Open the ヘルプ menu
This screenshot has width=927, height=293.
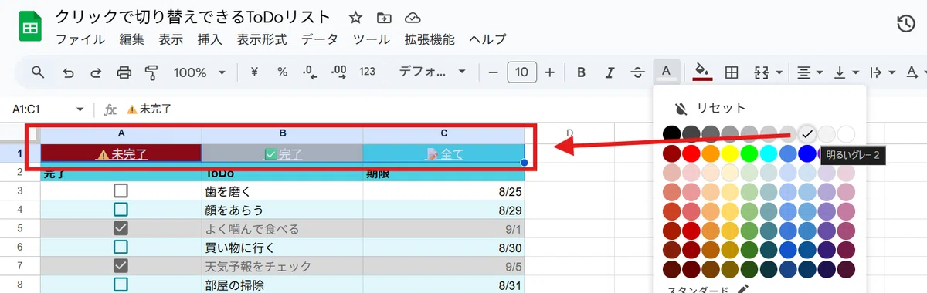pos(488,39)
